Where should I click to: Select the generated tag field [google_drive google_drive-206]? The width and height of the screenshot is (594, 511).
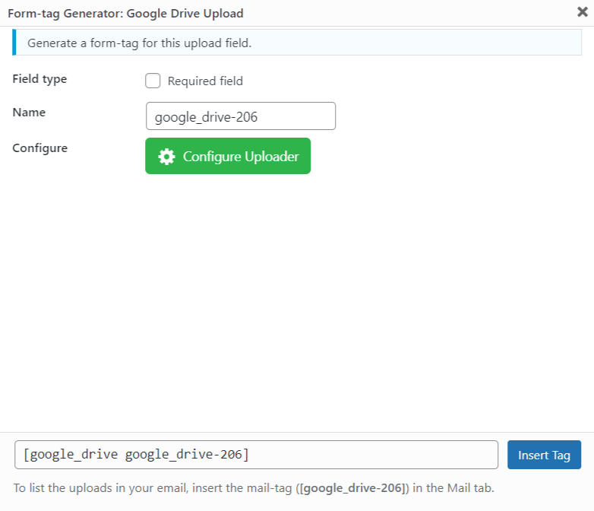(256, 455)
